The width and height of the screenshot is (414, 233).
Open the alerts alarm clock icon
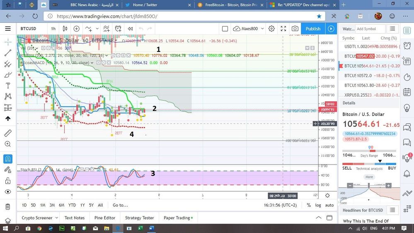[407, 46]
